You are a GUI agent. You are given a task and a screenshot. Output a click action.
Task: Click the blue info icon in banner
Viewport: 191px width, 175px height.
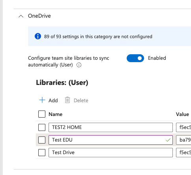(38, 36)
